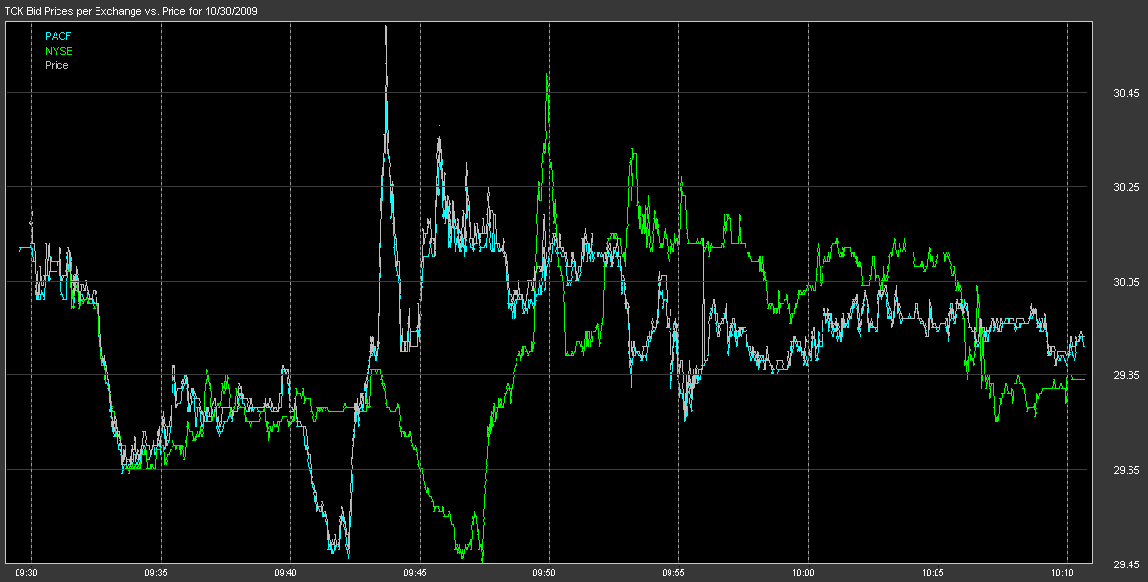Viewport: 1148px width, 582px height.
Task: Click the 10:00 time axis label
Action: click(x=804, y=573)
